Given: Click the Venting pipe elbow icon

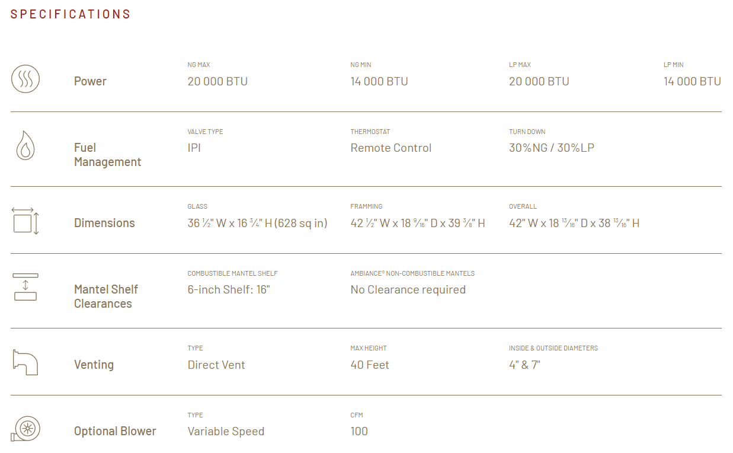Looking at the screenshot, I should click(x=25, y=362).
